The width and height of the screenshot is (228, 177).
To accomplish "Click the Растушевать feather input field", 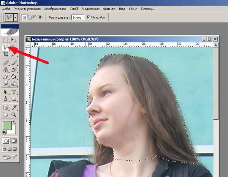I will tap(78, 17).
